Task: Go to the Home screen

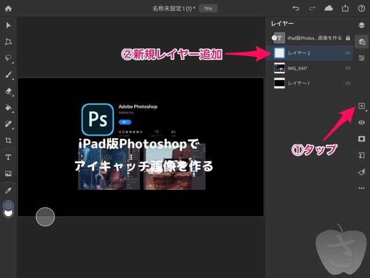Action: [x=8, y=9]
